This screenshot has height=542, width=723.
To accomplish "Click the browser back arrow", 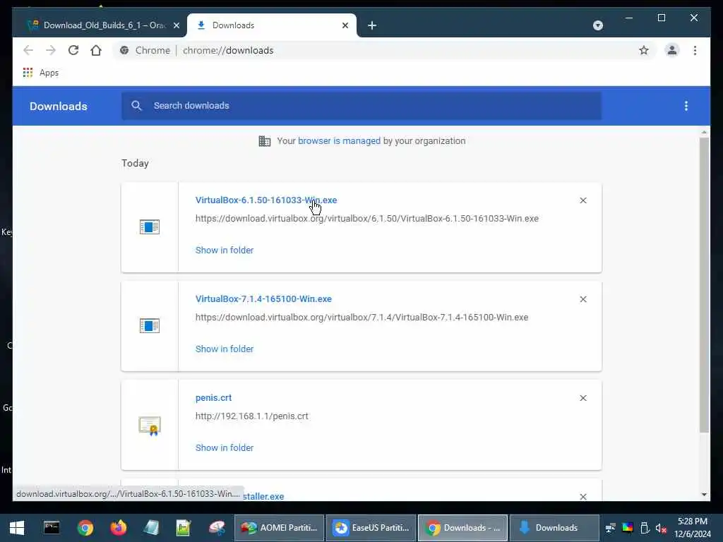I will [28, 50].
